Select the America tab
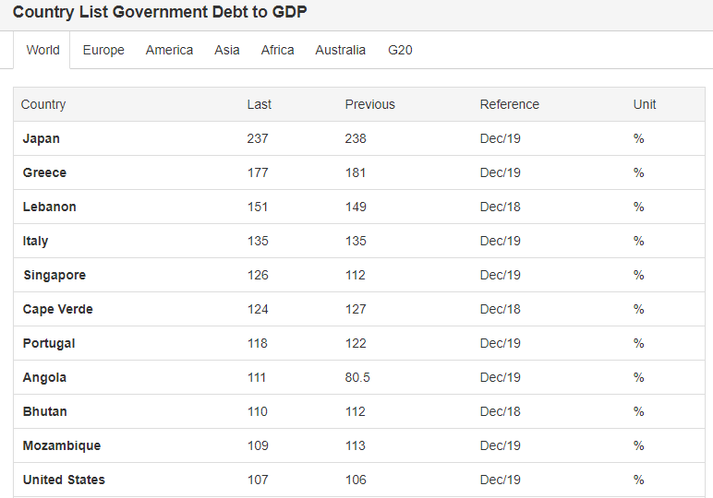Viewport: 713px width, 498px height. point(169,50)
